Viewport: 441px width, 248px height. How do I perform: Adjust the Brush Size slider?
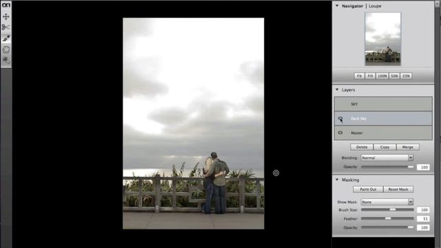pos(387,209)
